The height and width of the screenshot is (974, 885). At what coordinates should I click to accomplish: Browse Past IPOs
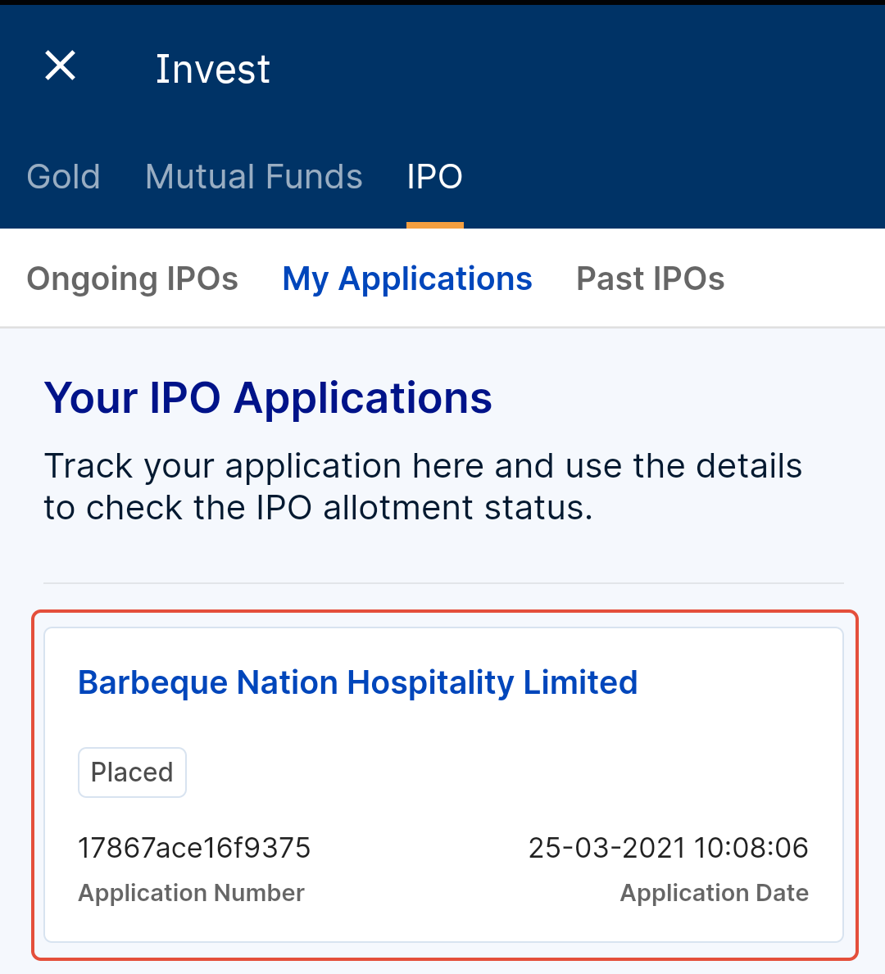pos(650,278)
